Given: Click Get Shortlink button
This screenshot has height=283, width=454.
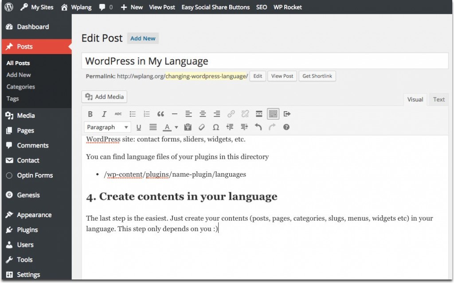Looking at the screenshot, I should coord(317,76).
